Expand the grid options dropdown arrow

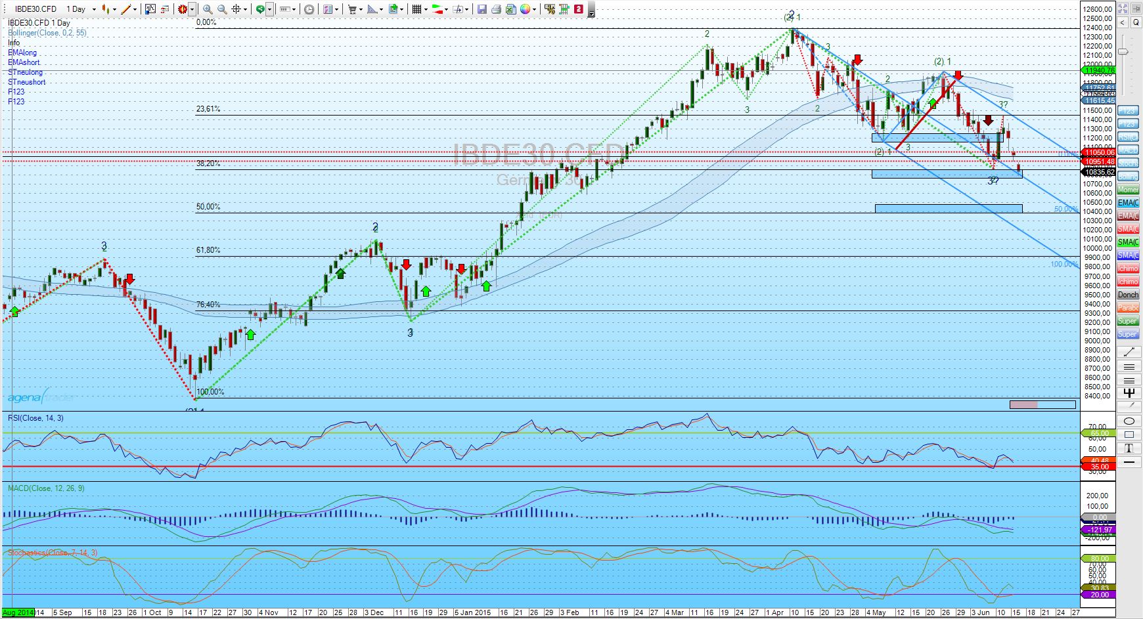pyautogui.click(x=427, y=9)
